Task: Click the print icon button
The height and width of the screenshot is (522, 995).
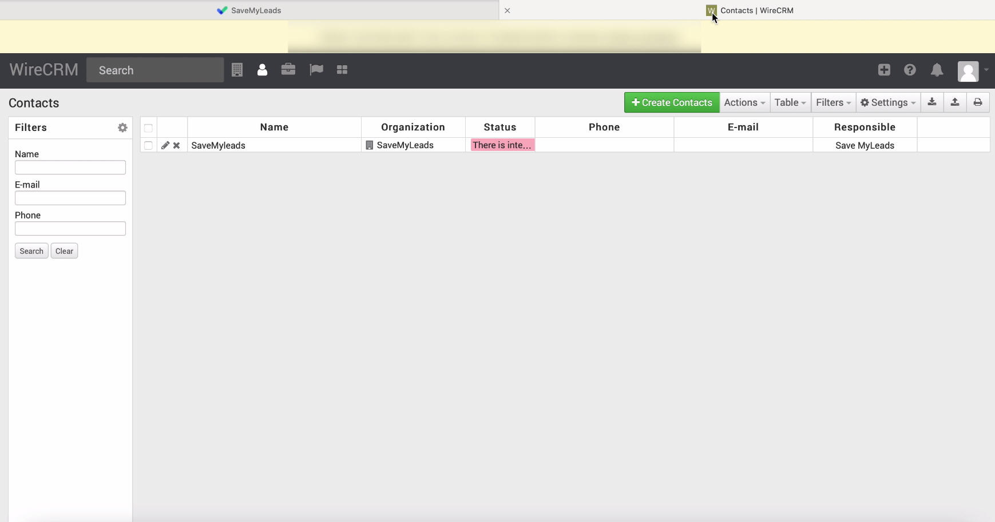Action: pyautogui.click(x=978, y=102)
